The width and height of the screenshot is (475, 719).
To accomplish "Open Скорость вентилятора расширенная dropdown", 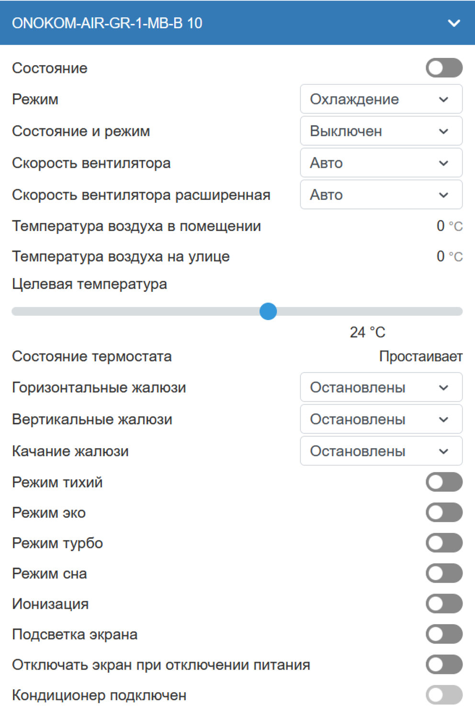I will [x=381, y=195].
